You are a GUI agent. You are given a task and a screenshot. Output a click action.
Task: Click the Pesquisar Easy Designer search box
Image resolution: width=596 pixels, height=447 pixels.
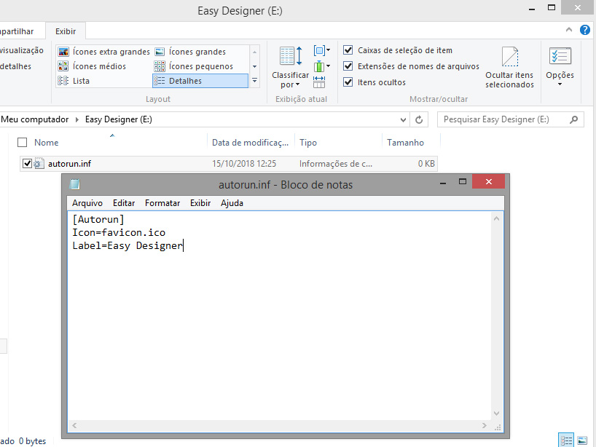[x=503, y=119]
